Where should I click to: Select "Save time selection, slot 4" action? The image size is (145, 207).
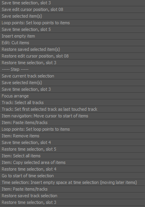coord(72,142)
